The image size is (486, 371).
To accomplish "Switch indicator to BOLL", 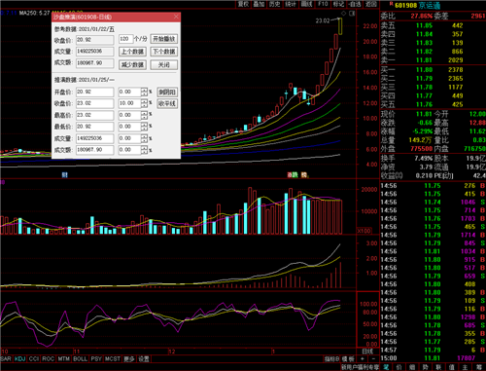I will [80, 358].
